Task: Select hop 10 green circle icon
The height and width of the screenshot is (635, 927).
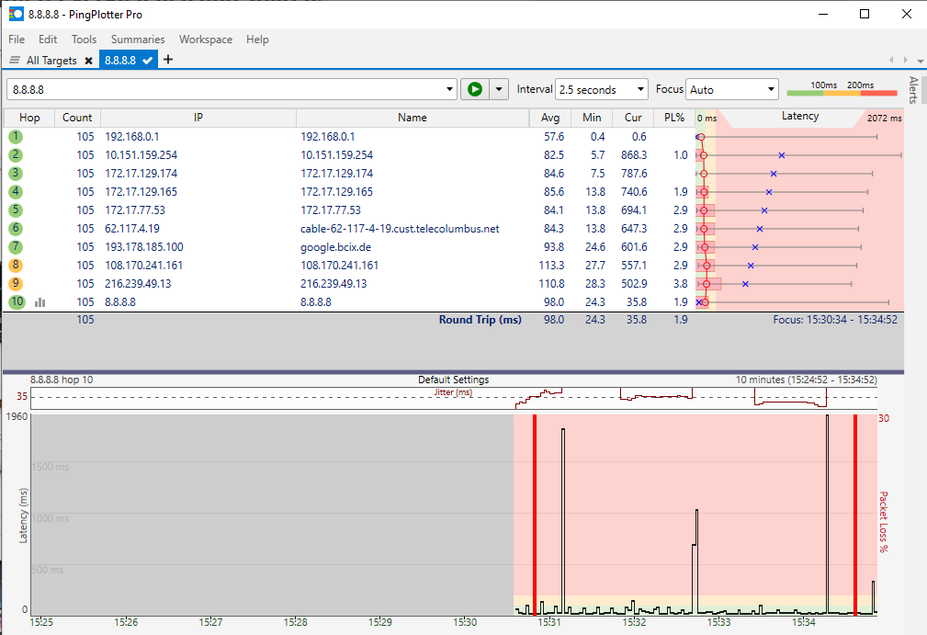Action: point(17,301)
